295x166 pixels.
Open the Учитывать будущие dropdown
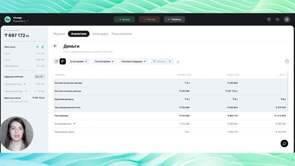click(133, 61)
